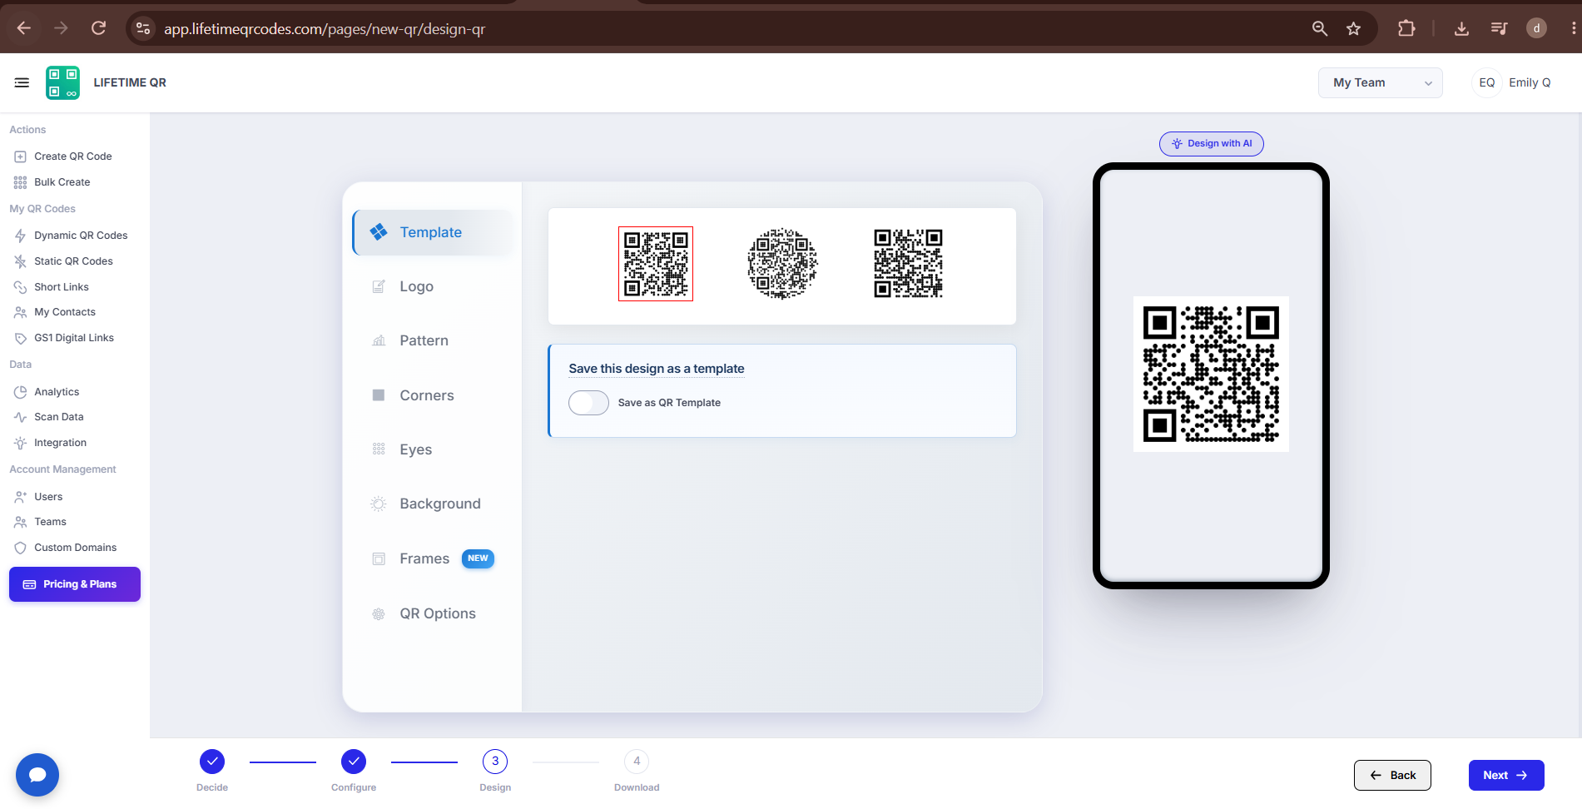
Task: Switch to the Pattern design tab
Action: tap(434, 340)
